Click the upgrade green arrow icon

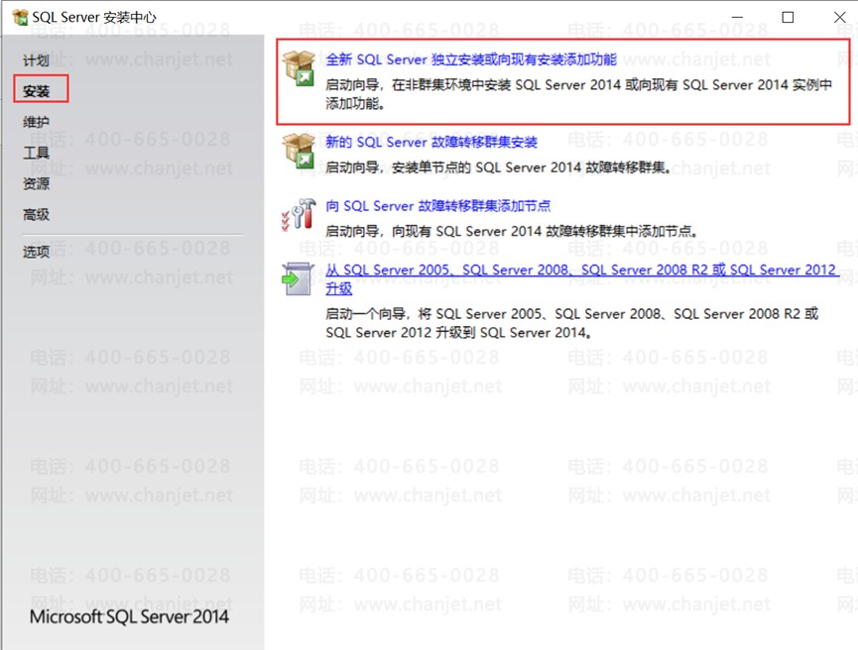[x=298, y=278]
